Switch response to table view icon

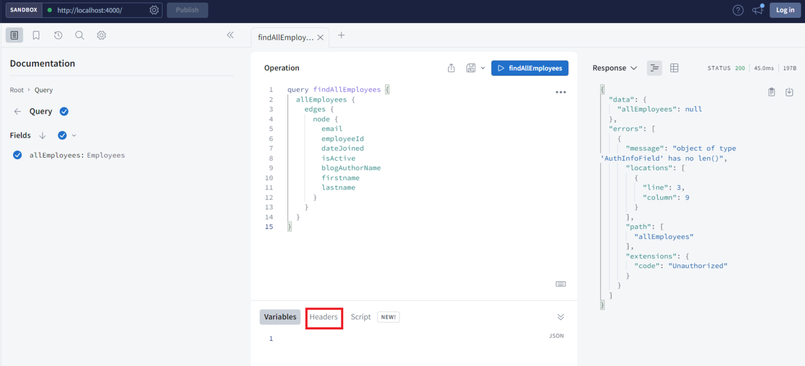pos(674,68)
